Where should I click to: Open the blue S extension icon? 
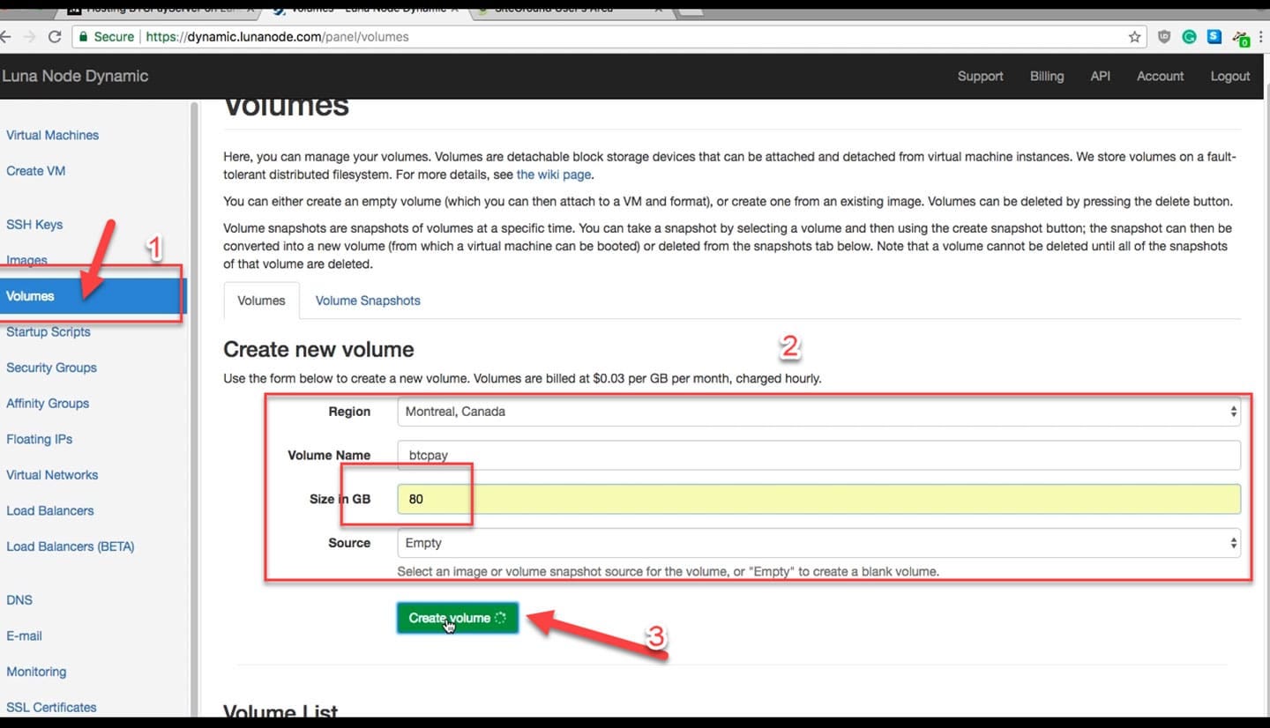click(1214, 37)
